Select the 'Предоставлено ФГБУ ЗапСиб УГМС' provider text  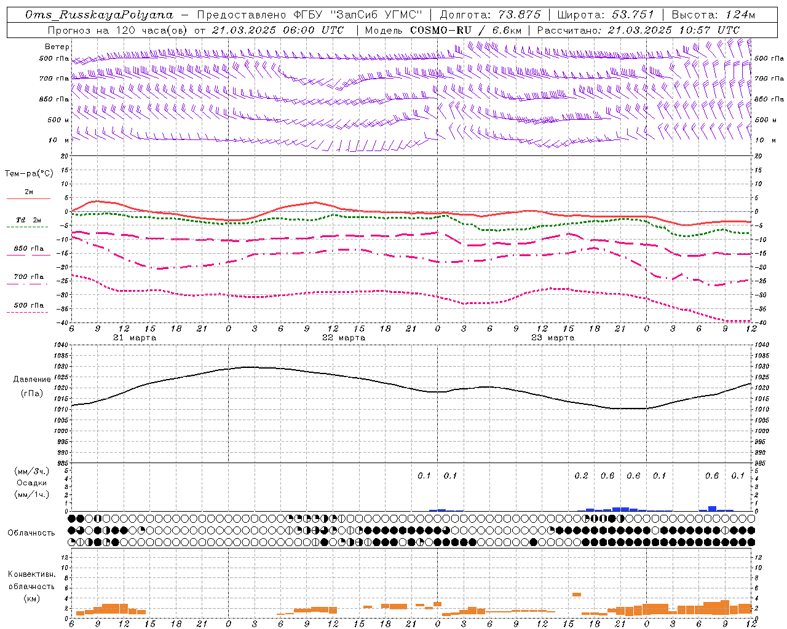(310, 15)
